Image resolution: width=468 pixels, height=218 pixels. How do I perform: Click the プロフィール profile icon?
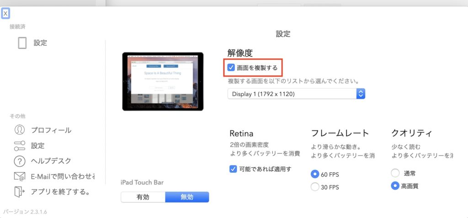[x=19, y=130]
